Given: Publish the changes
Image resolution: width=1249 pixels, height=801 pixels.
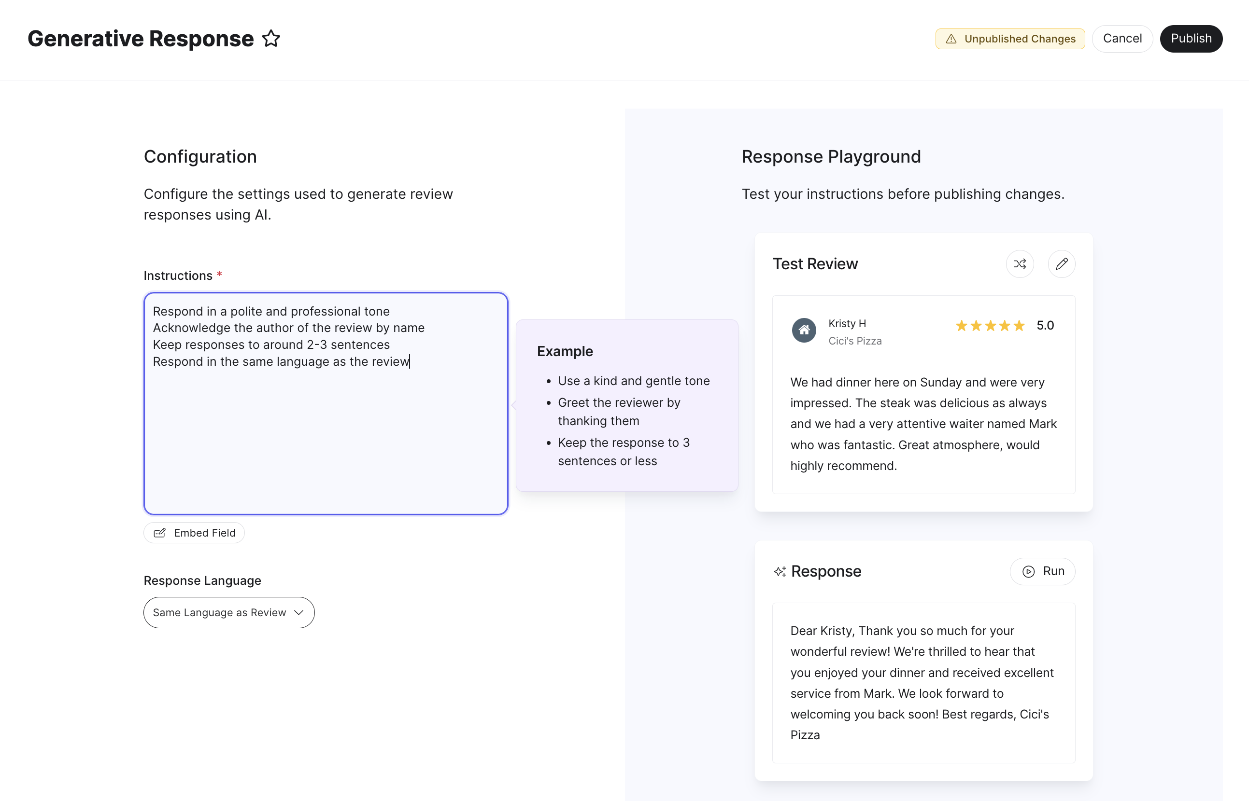Looking at the screenshot, I should pyautogui.click(x=1191, y=39).
